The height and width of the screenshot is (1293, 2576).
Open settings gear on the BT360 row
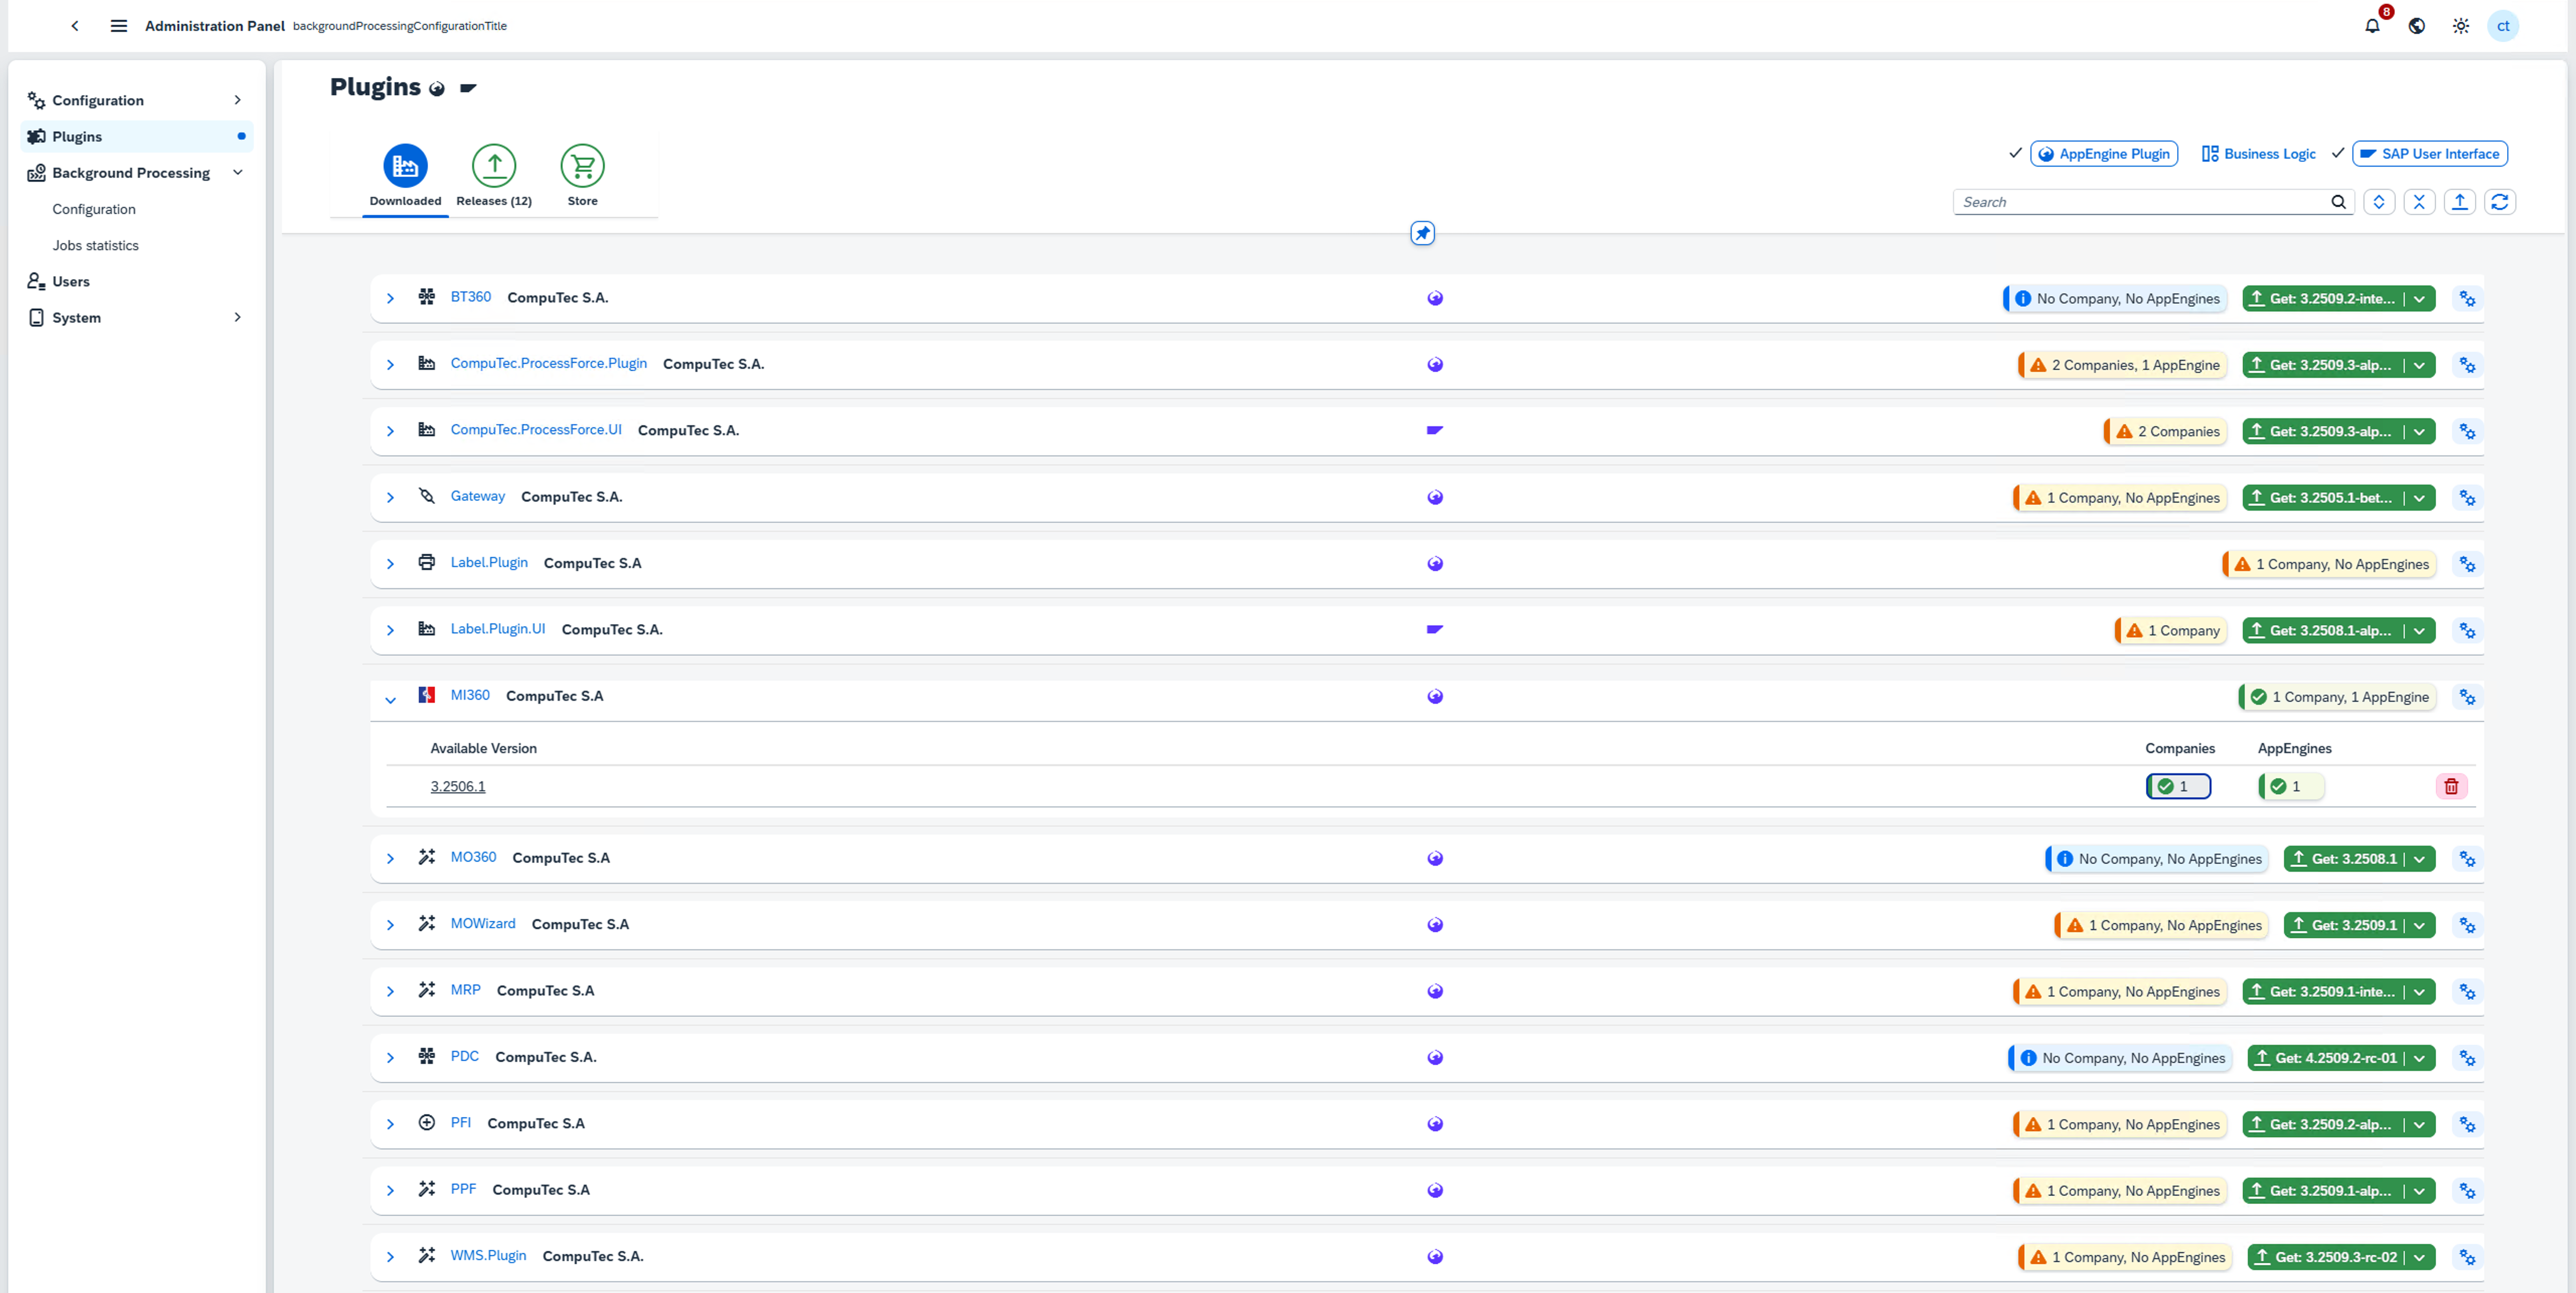point(2467,298)
